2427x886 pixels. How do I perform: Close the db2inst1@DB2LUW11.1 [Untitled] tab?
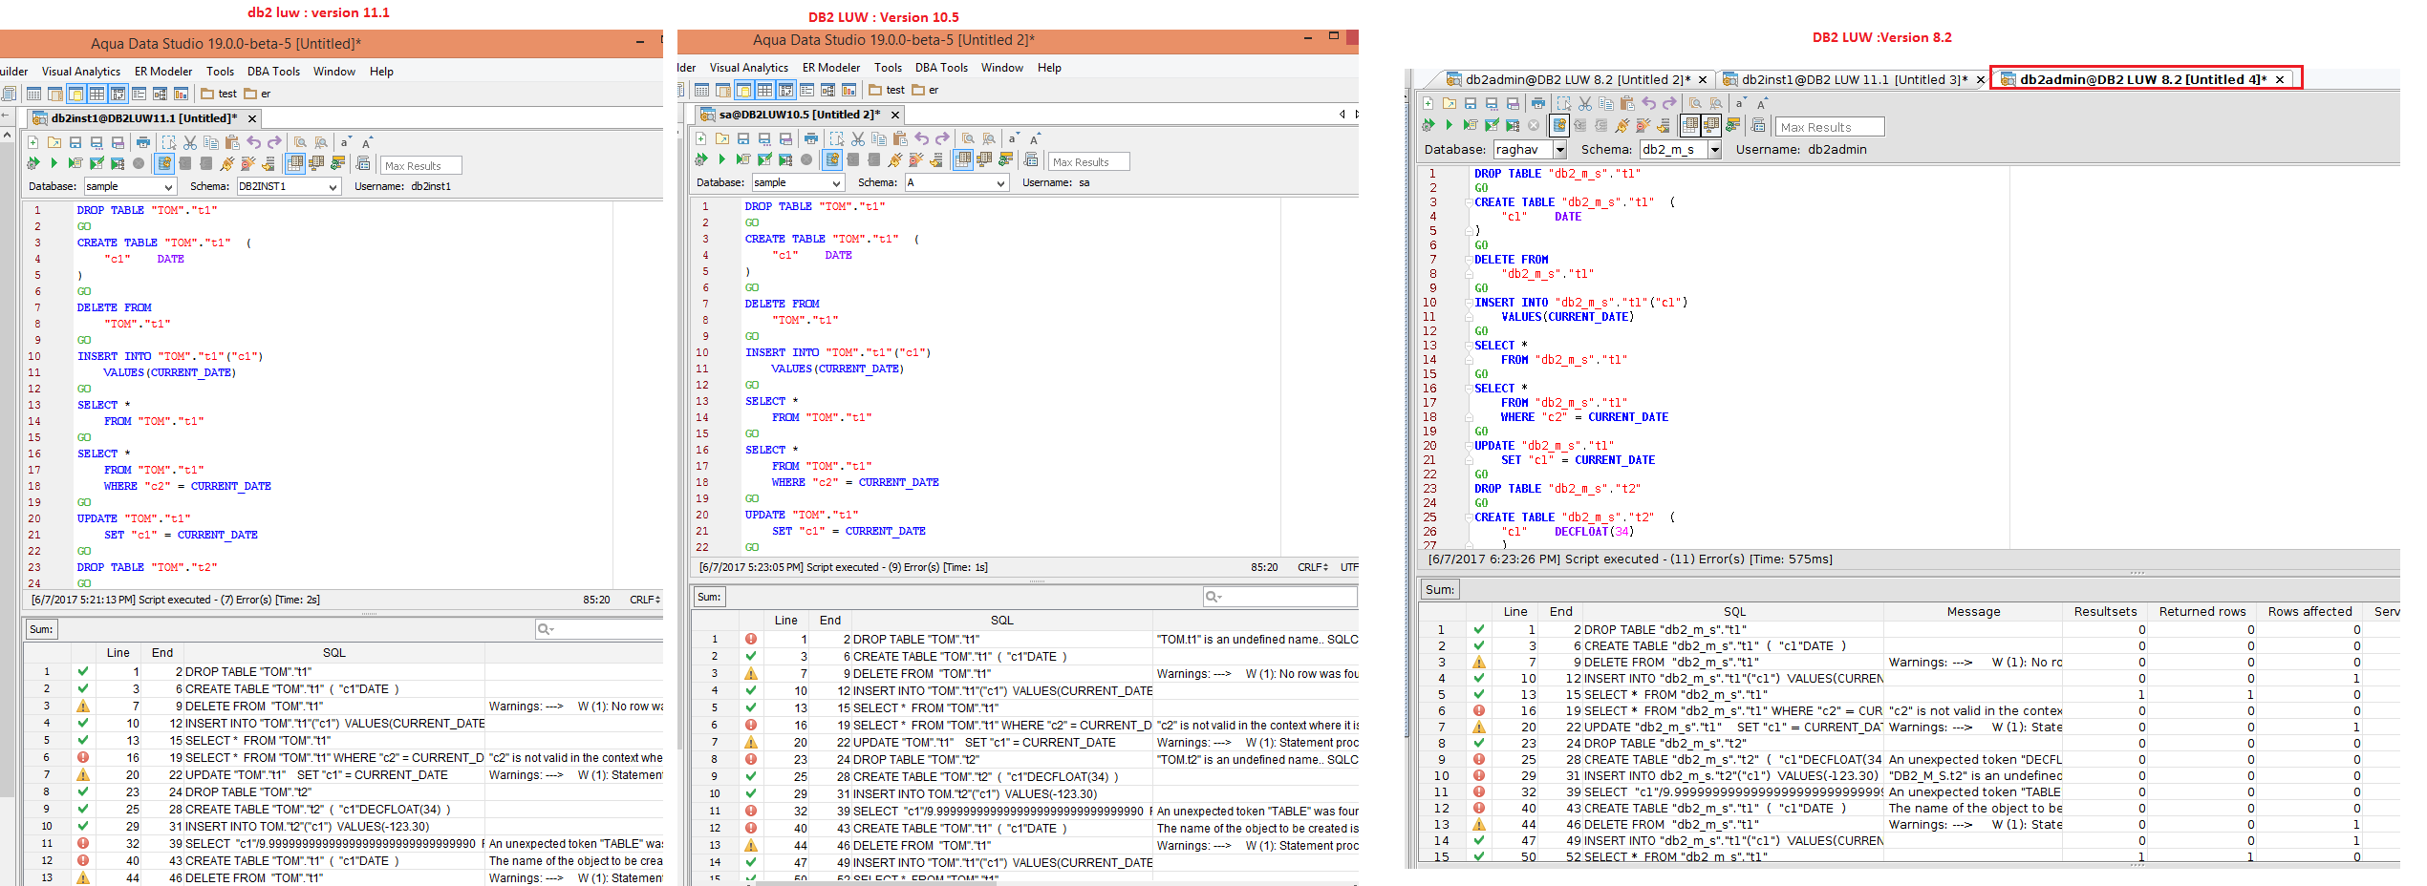pyautogui.click(x=252, y=118)
